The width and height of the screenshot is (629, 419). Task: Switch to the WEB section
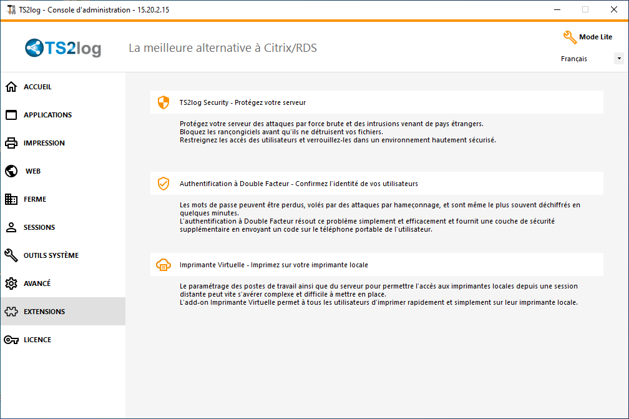[63, 171]
